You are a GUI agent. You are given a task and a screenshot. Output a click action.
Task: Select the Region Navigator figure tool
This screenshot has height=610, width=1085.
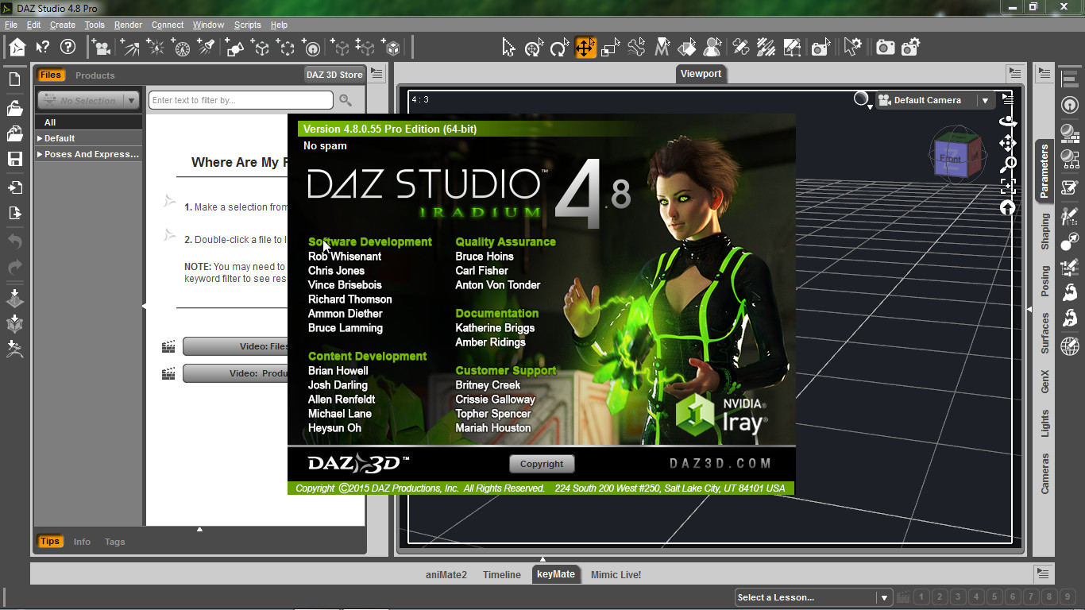pyautogui.click(x=712, y=48)
